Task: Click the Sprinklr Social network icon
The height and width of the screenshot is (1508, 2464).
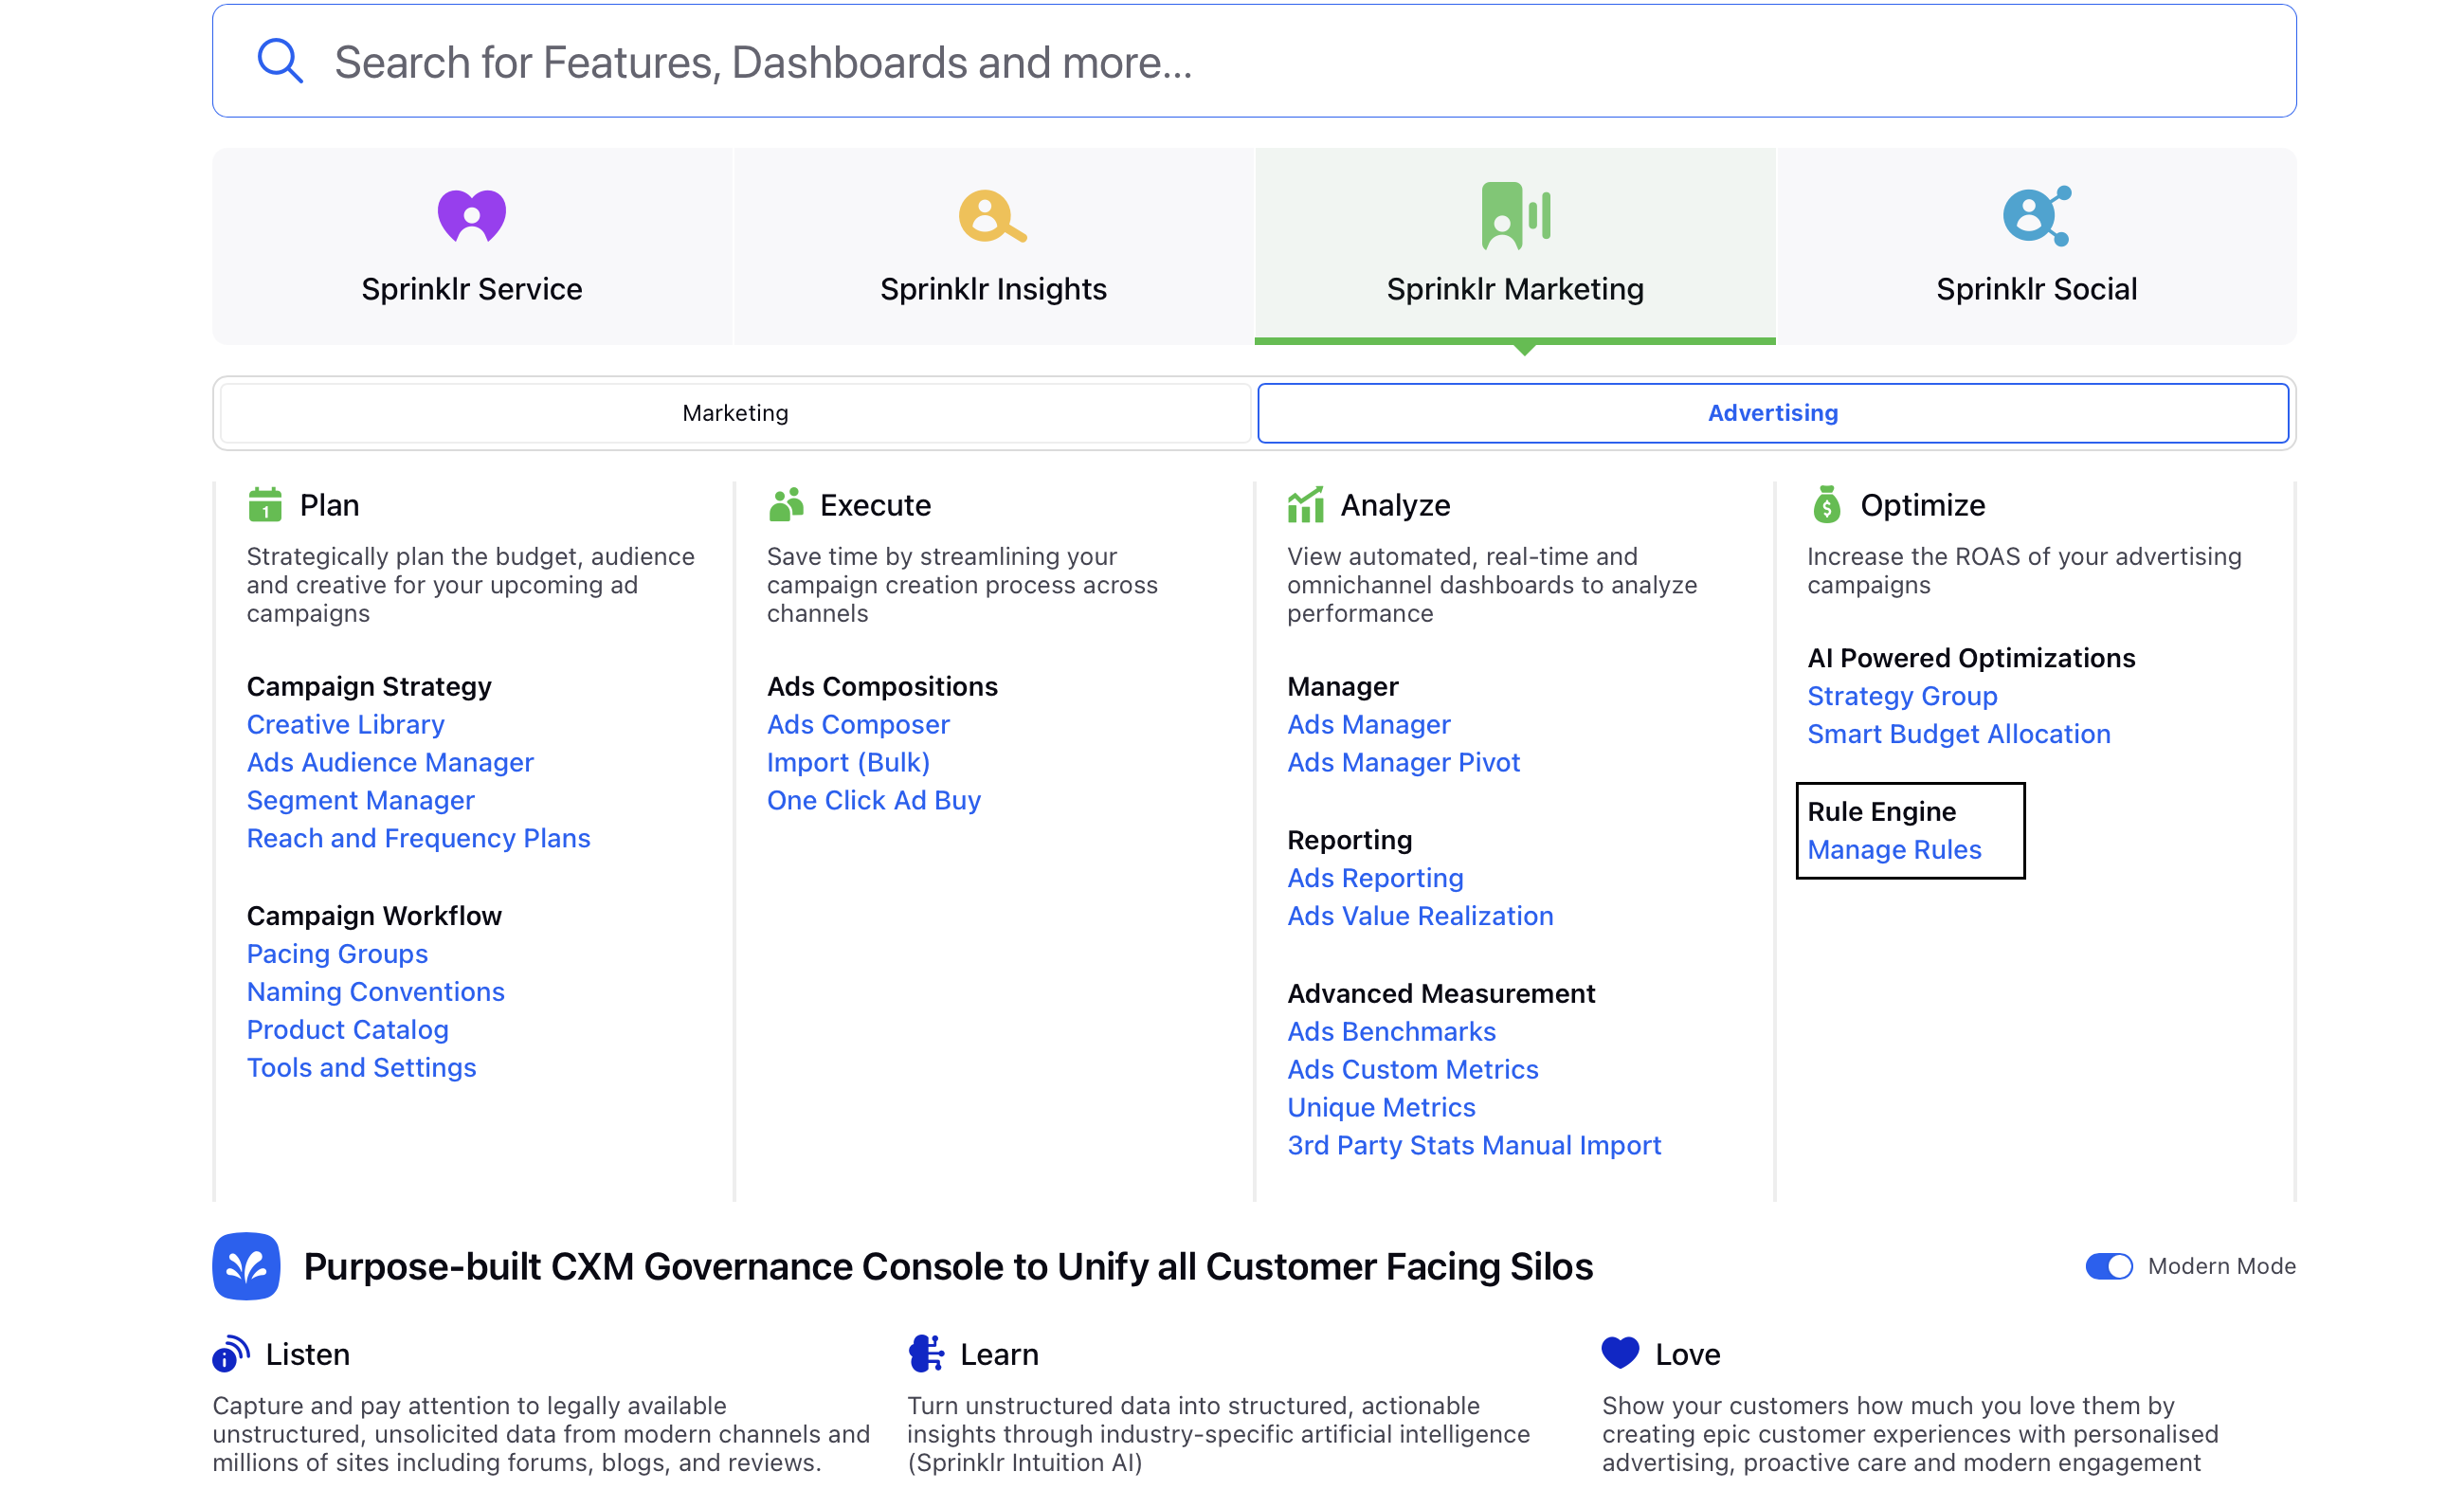Action: click(2036, 216)
